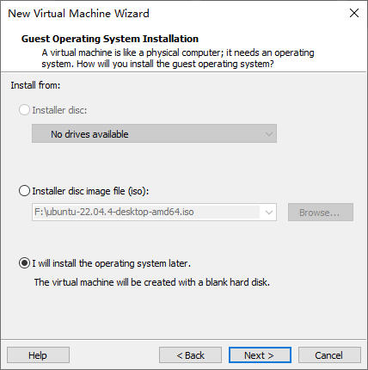Click the chevron on the drives combo box
The width and height of the screenshot is (368, 370).
[x=268, y=134]
